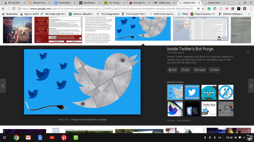The width and height of the screenshot is (254, 142).
Task: Open the Bookmarks folder in bookmarks bar
Action: (10, 14)
